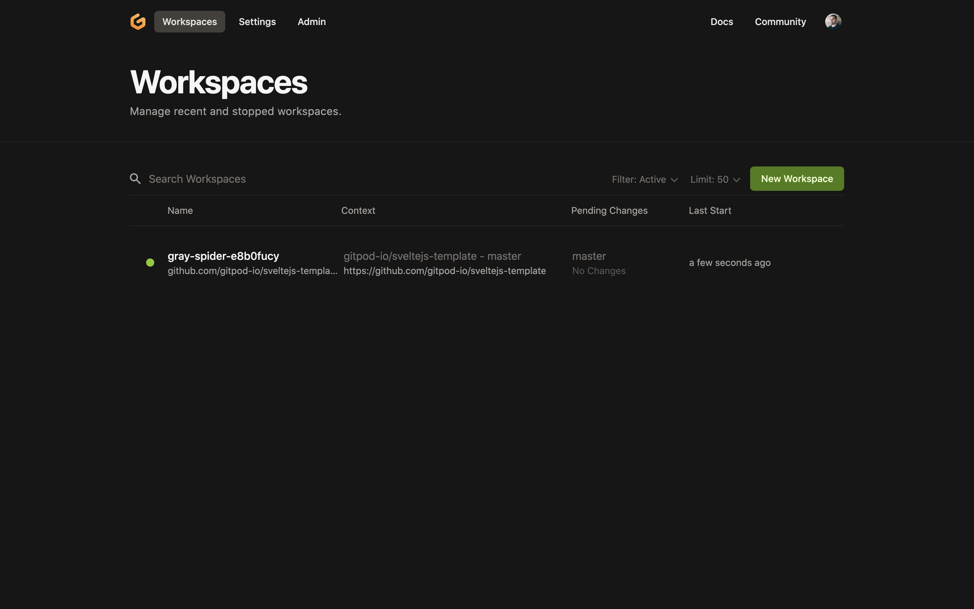Screen dimensions: 974x609
Task: Click the green status dot of gray-spider workspace
Action: [x=150, y=263]
